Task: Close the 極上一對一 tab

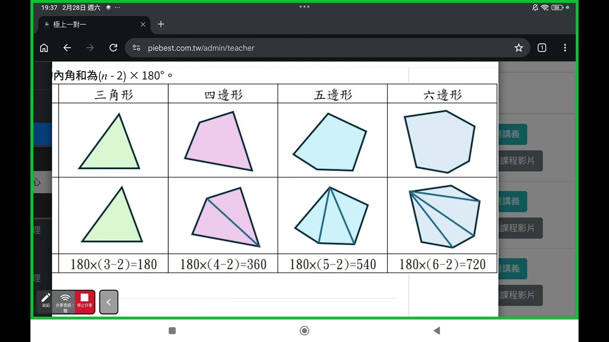Action: [x=143, y=24]
